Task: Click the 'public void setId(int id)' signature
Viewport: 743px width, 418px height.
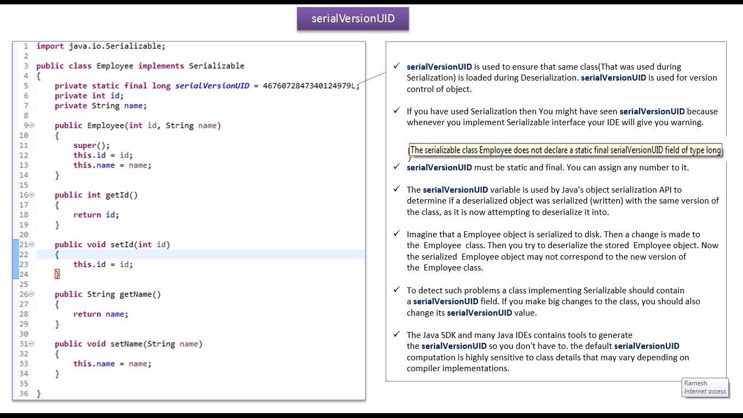Action: pyautogui.click(x=113, y=244)
